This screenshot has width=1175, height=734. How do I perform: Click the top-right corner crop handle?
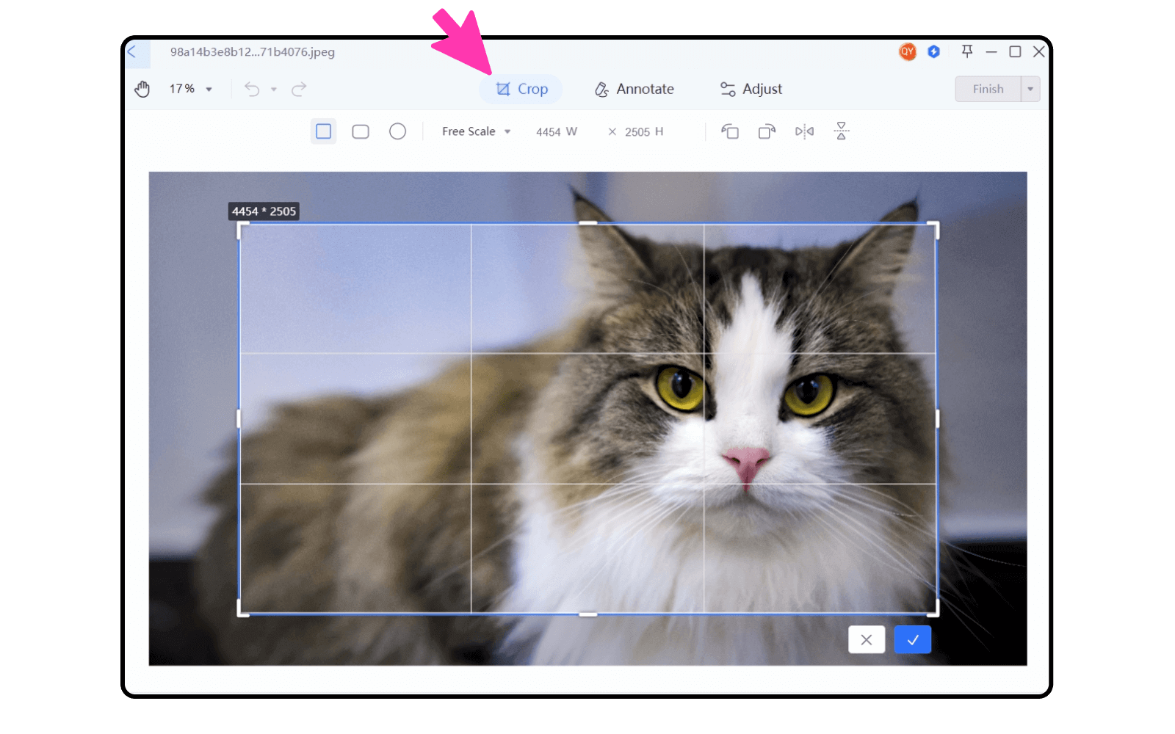tap(935, 228)
